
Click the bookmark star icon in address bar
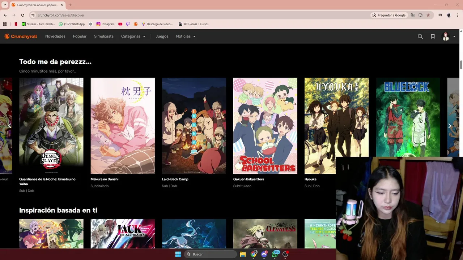coord(428,15)
